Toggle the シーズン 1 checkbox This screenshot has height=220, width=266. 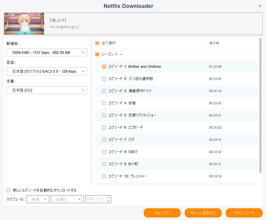click(x=97, y=55)
